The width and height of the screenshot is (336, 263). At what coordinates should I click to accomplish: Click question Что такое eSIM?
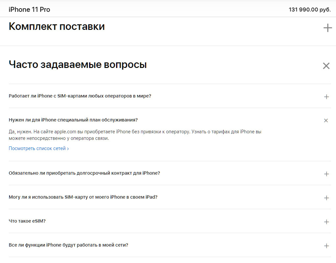tap(27, 221)
